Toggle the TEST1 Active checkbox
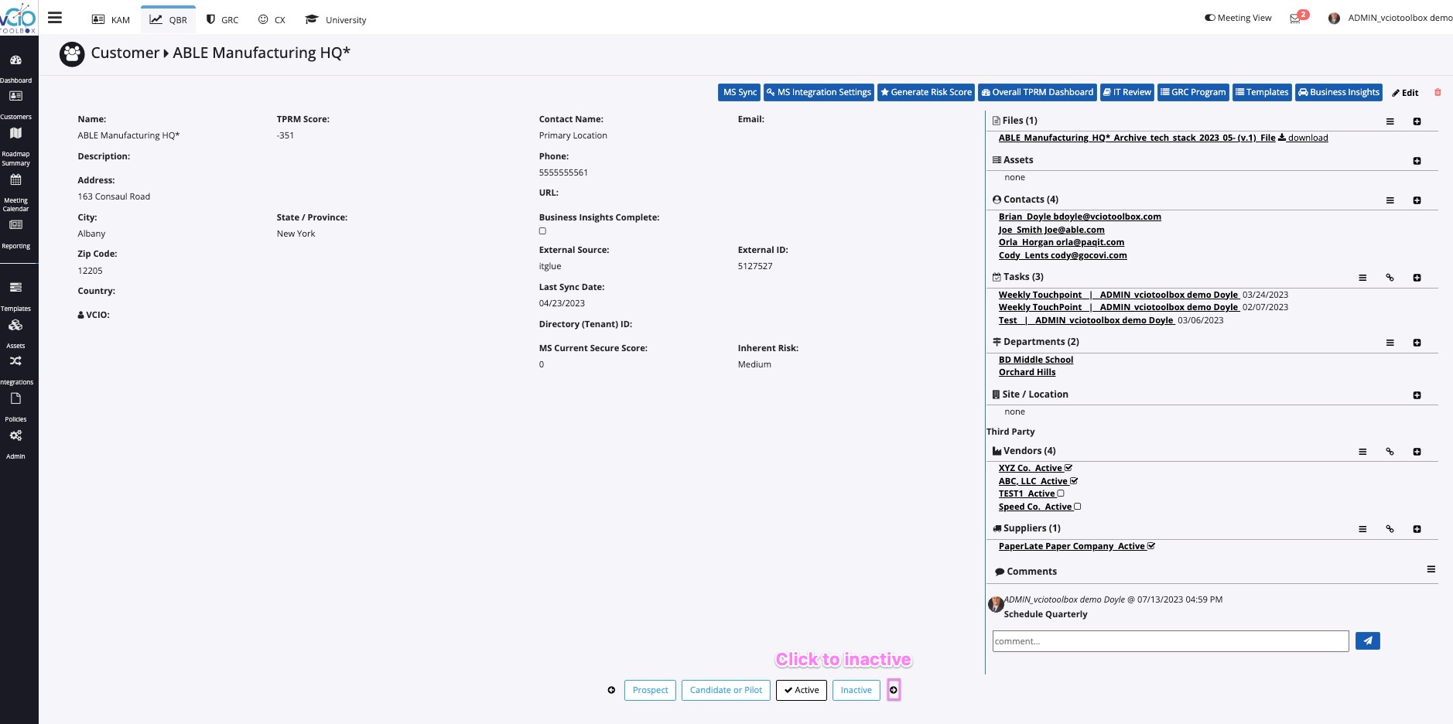 click(x=1061, y=493)
